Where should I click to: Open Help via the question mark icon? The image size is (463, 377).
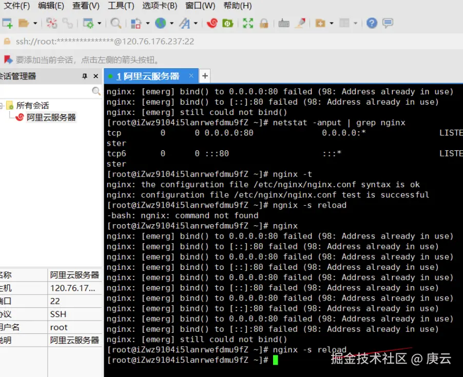pos(372,23)
